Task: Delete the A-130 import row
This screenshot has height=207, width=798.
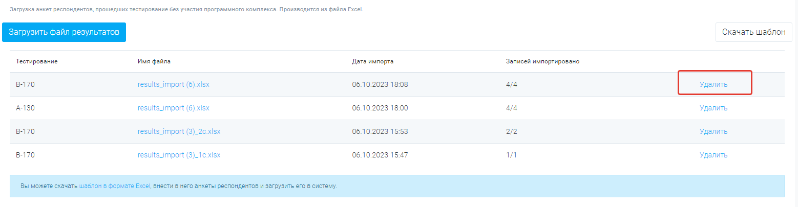Action: [713, 108]
